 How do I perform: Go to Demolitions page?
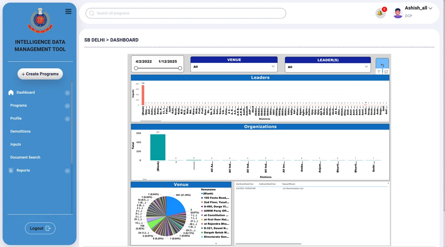click(20, 131)
